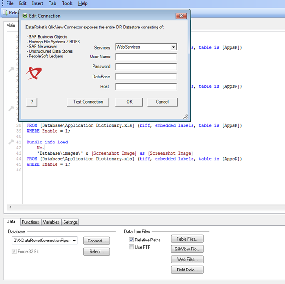Switch to the Functions tab
Screen dimensions: 285x284
(30, 222)
